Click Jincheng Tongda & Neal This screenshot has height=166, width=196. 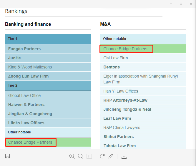point(127,109)
